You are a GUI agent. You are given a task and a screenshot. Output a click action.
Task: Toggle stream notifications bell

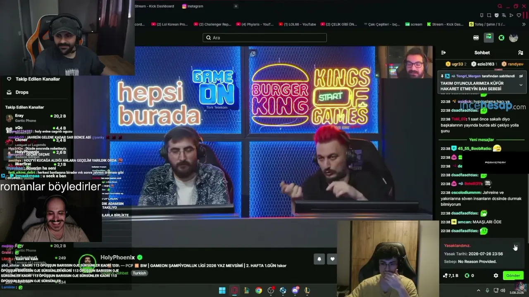(x=319, y=259)
